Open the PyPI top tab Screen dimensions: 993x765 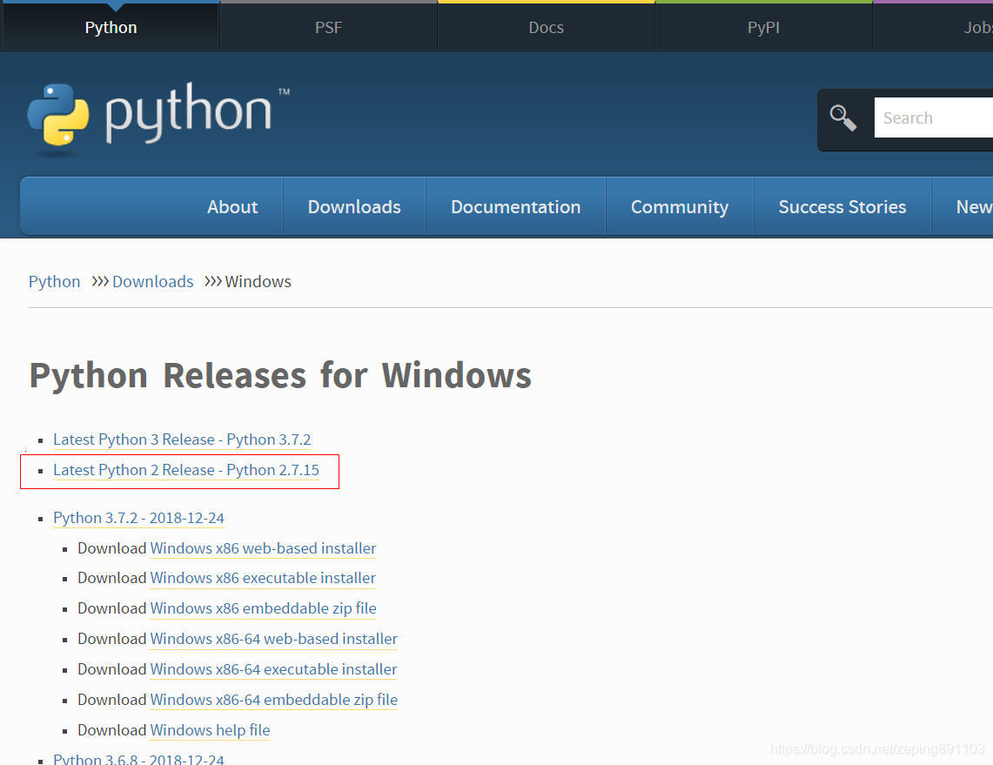pyautogui.click(x=763, y=27)
